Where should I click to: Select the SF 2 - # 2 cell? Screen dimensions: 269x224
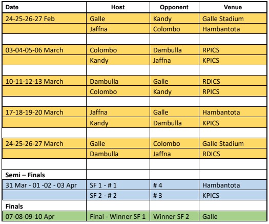(118, 195)
